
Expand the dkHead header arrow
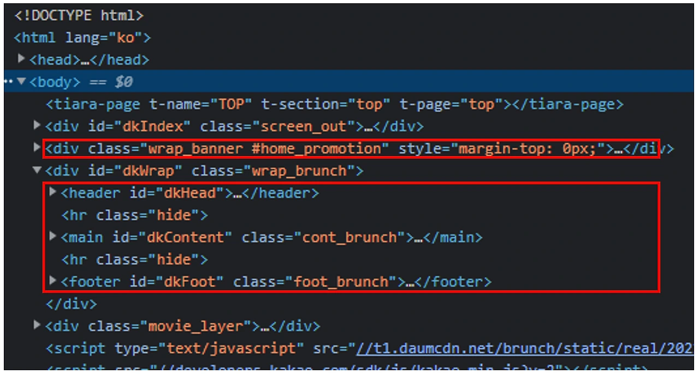(53, 192)
